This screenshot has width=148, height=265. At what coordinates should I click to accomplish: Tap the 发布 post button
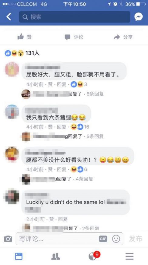(135, 239)
